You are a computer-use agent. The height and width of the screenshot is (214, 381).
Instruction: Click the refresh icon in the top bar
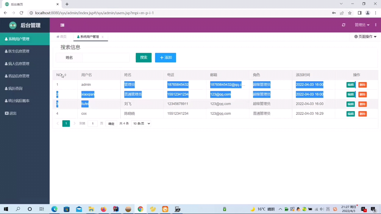[x=343, y=25]
